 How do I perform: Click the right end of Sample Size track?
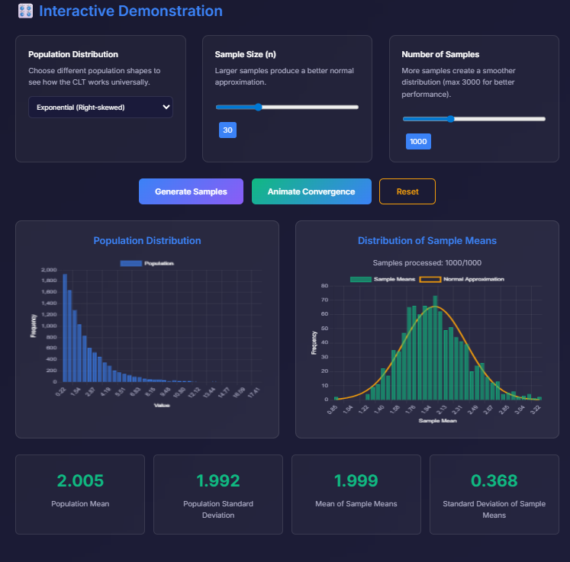click(x=356, y=108)
